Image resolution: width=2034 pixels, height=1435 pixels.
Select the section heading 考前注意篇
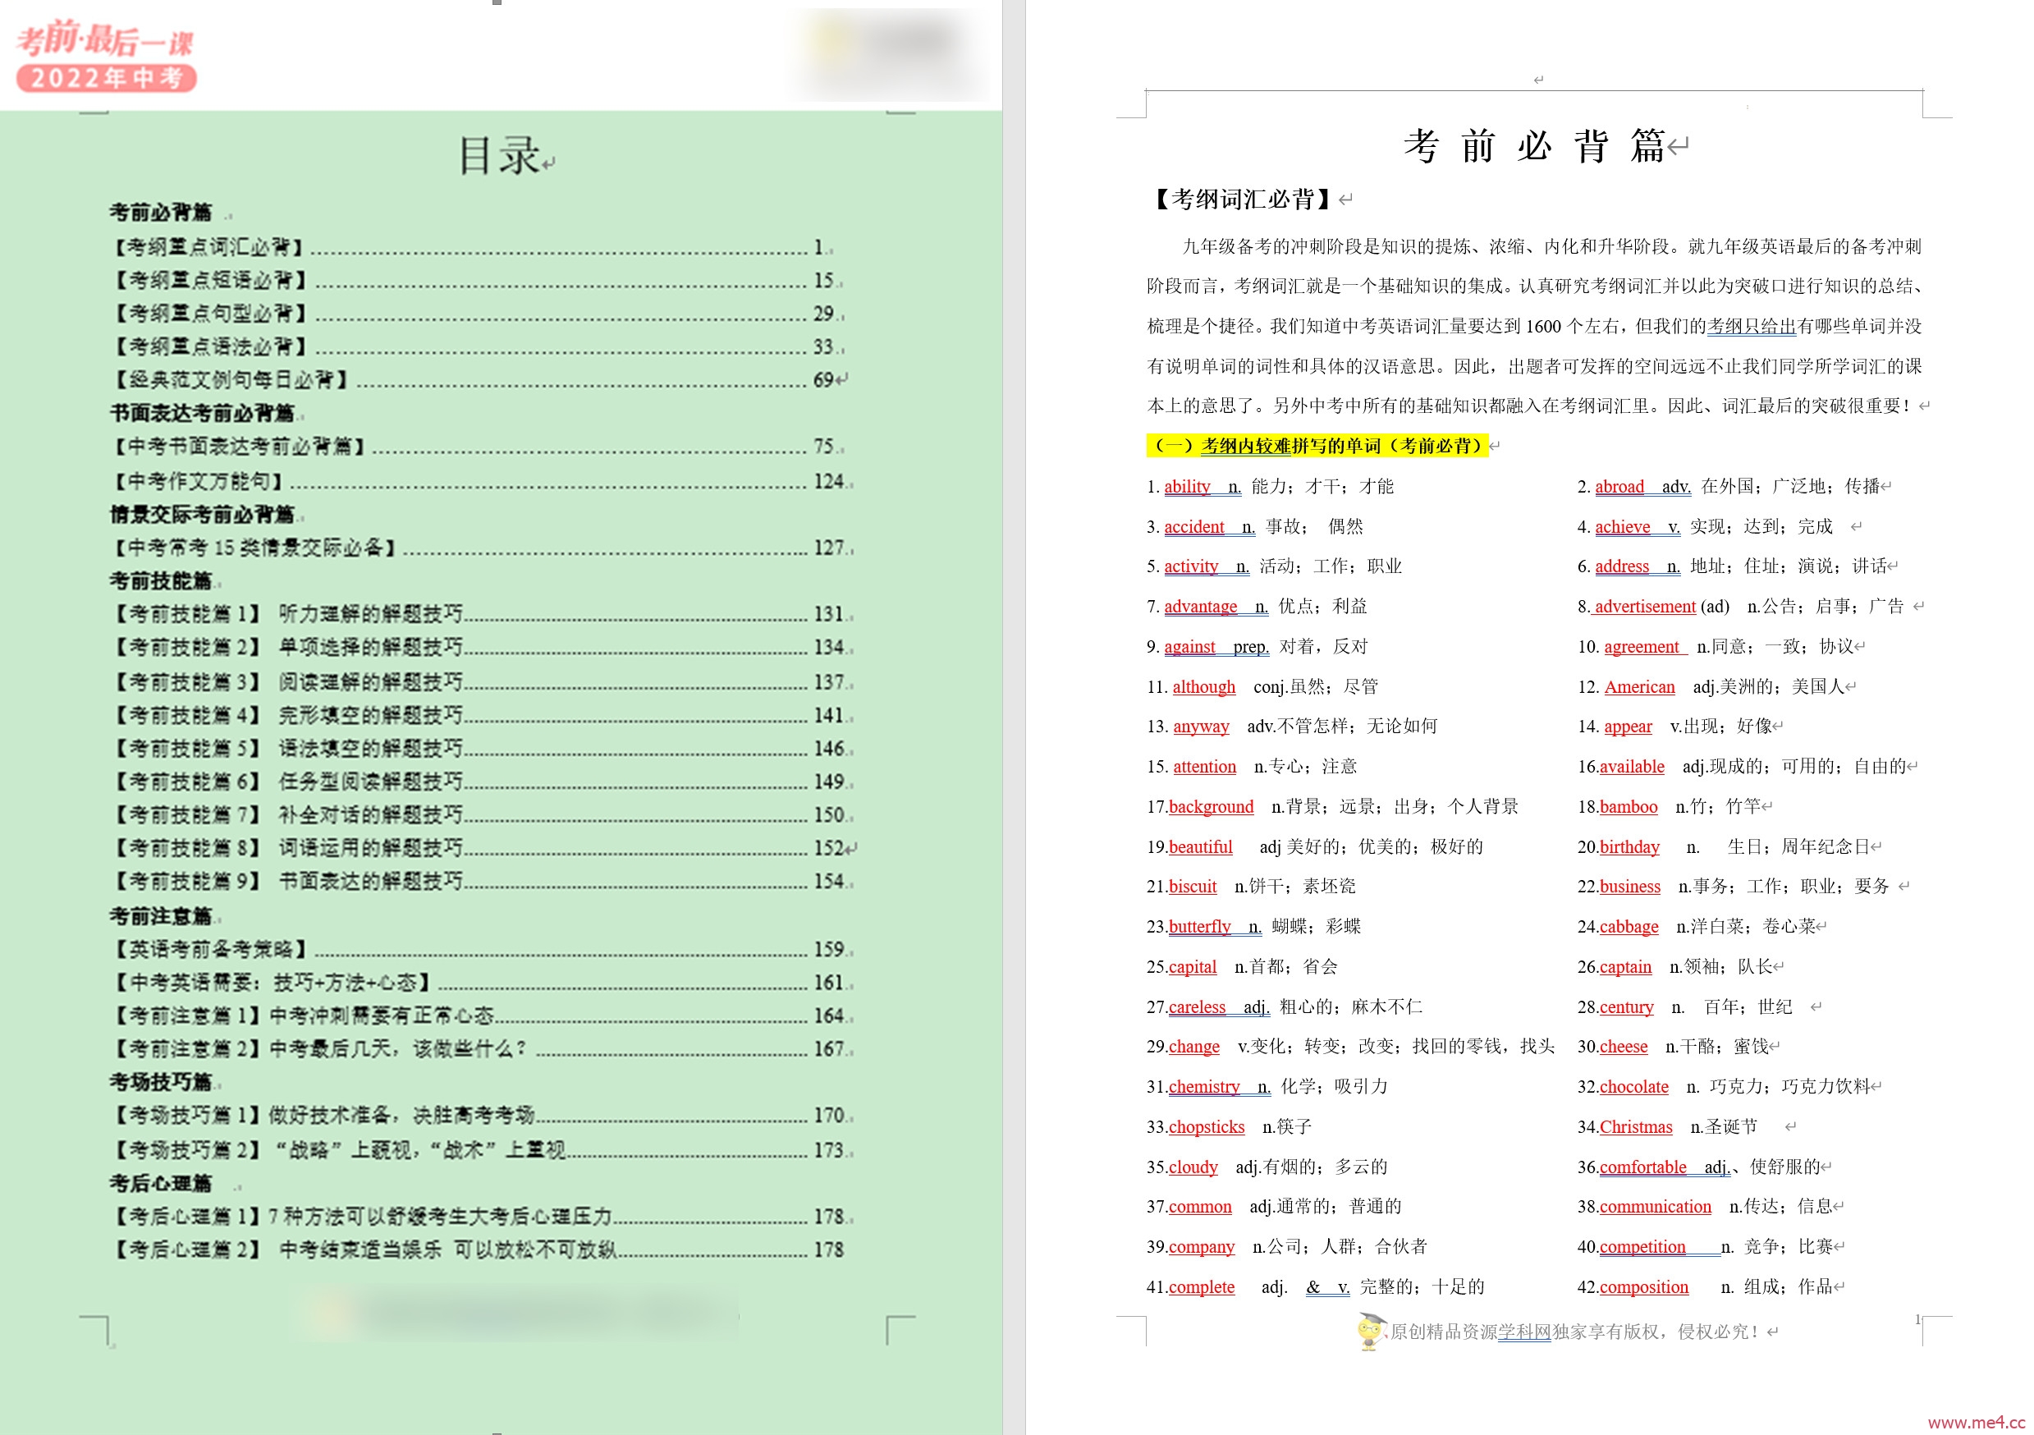[160, 916]
